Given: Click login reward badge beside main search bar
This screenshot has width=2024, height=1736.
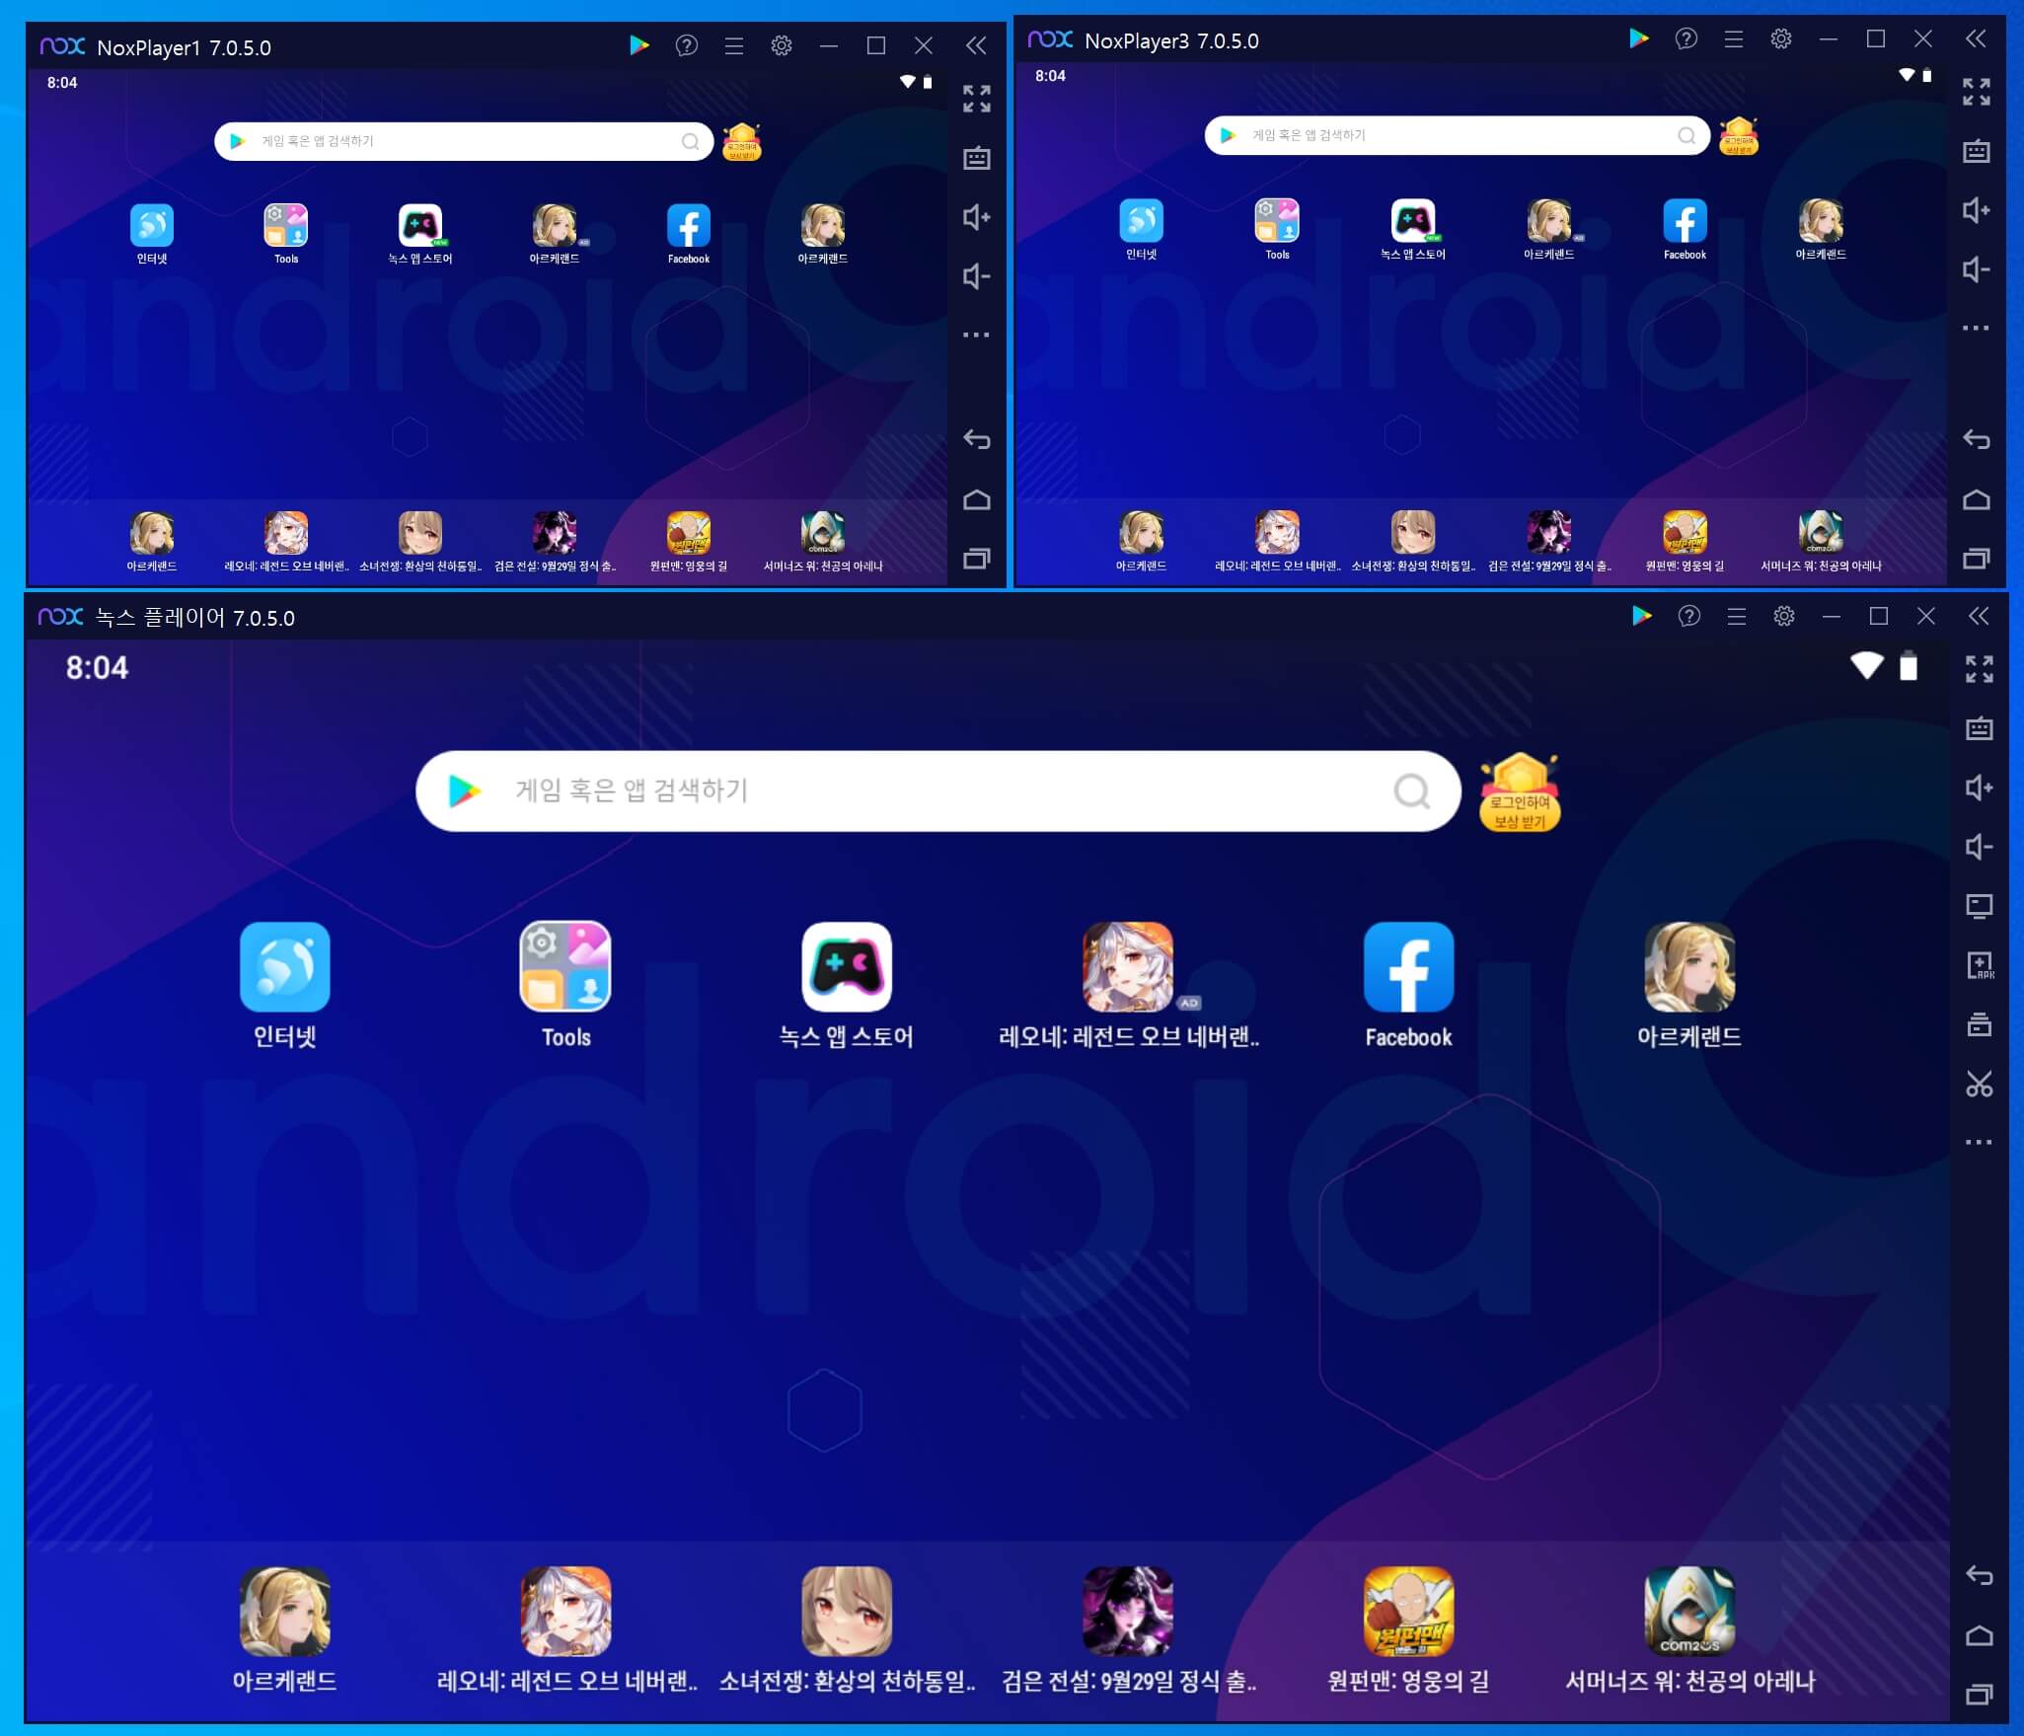Looking at the screenshot, I should click(1519, 793).
